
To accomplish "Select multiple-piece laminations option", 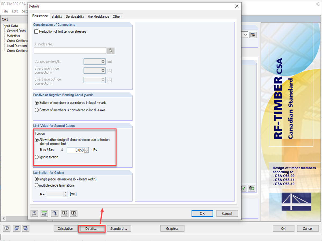I will click(37, 185).
